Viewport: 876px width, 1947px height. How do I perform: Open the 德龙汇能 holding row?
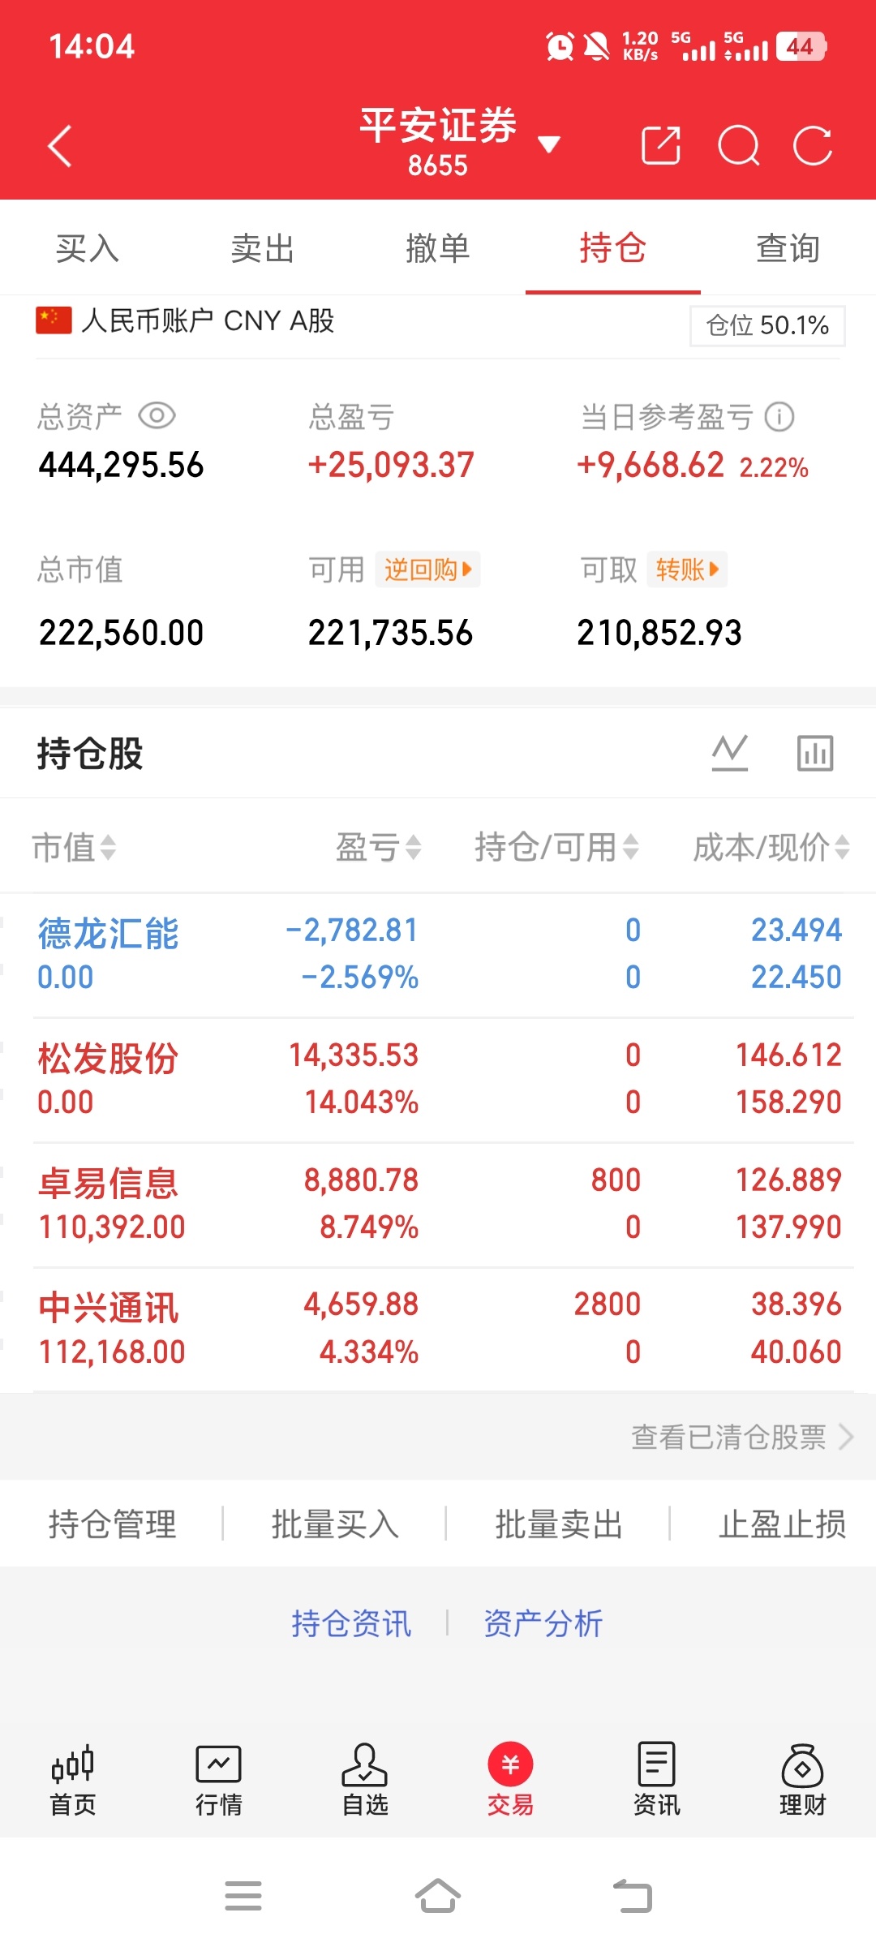click(438, 954)
